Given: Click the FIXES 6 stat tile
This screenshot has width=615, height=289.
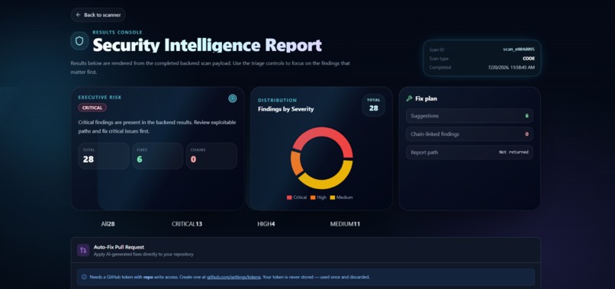Looking at the screenshot, I should tap(157, 156).
